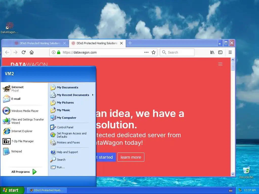Click the green padlock security icon
The width and height of the screenshot is (259, 194).
(59, 53)
